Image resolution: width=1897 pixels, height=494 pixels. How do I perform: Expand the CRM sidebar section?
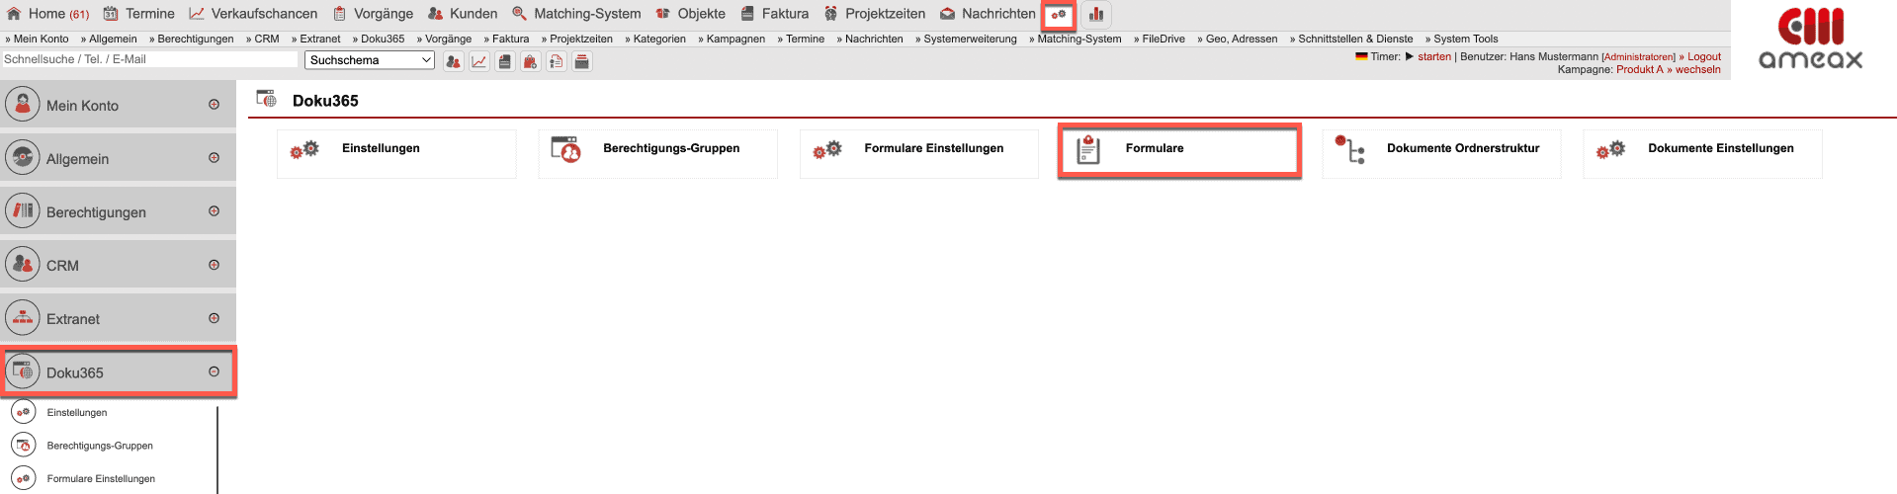click(214, 265)
